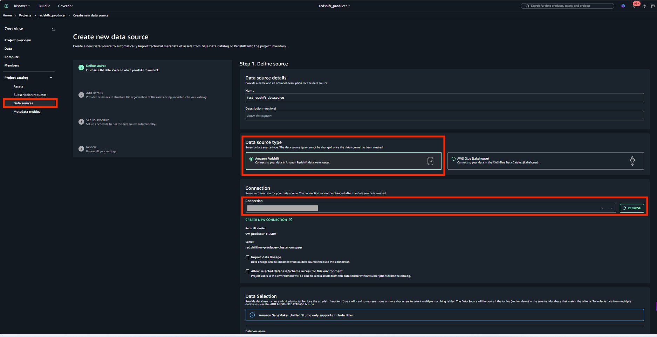Click the external link icon beside Create New Connection

290,220
